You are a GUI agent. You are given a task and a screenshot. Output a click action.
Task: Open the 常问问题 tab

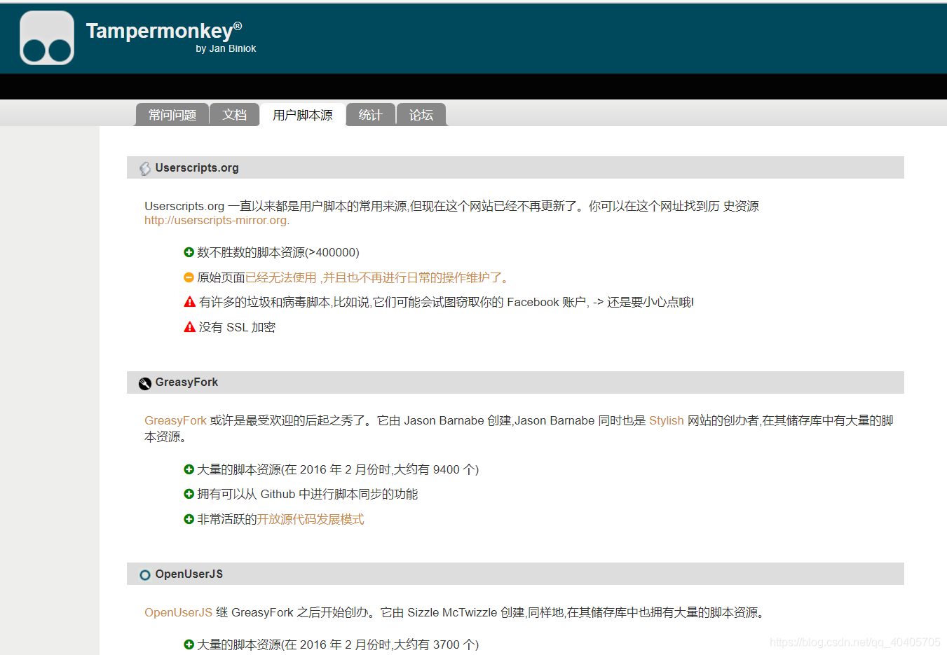pyautogui.click(x=172, y=115)
